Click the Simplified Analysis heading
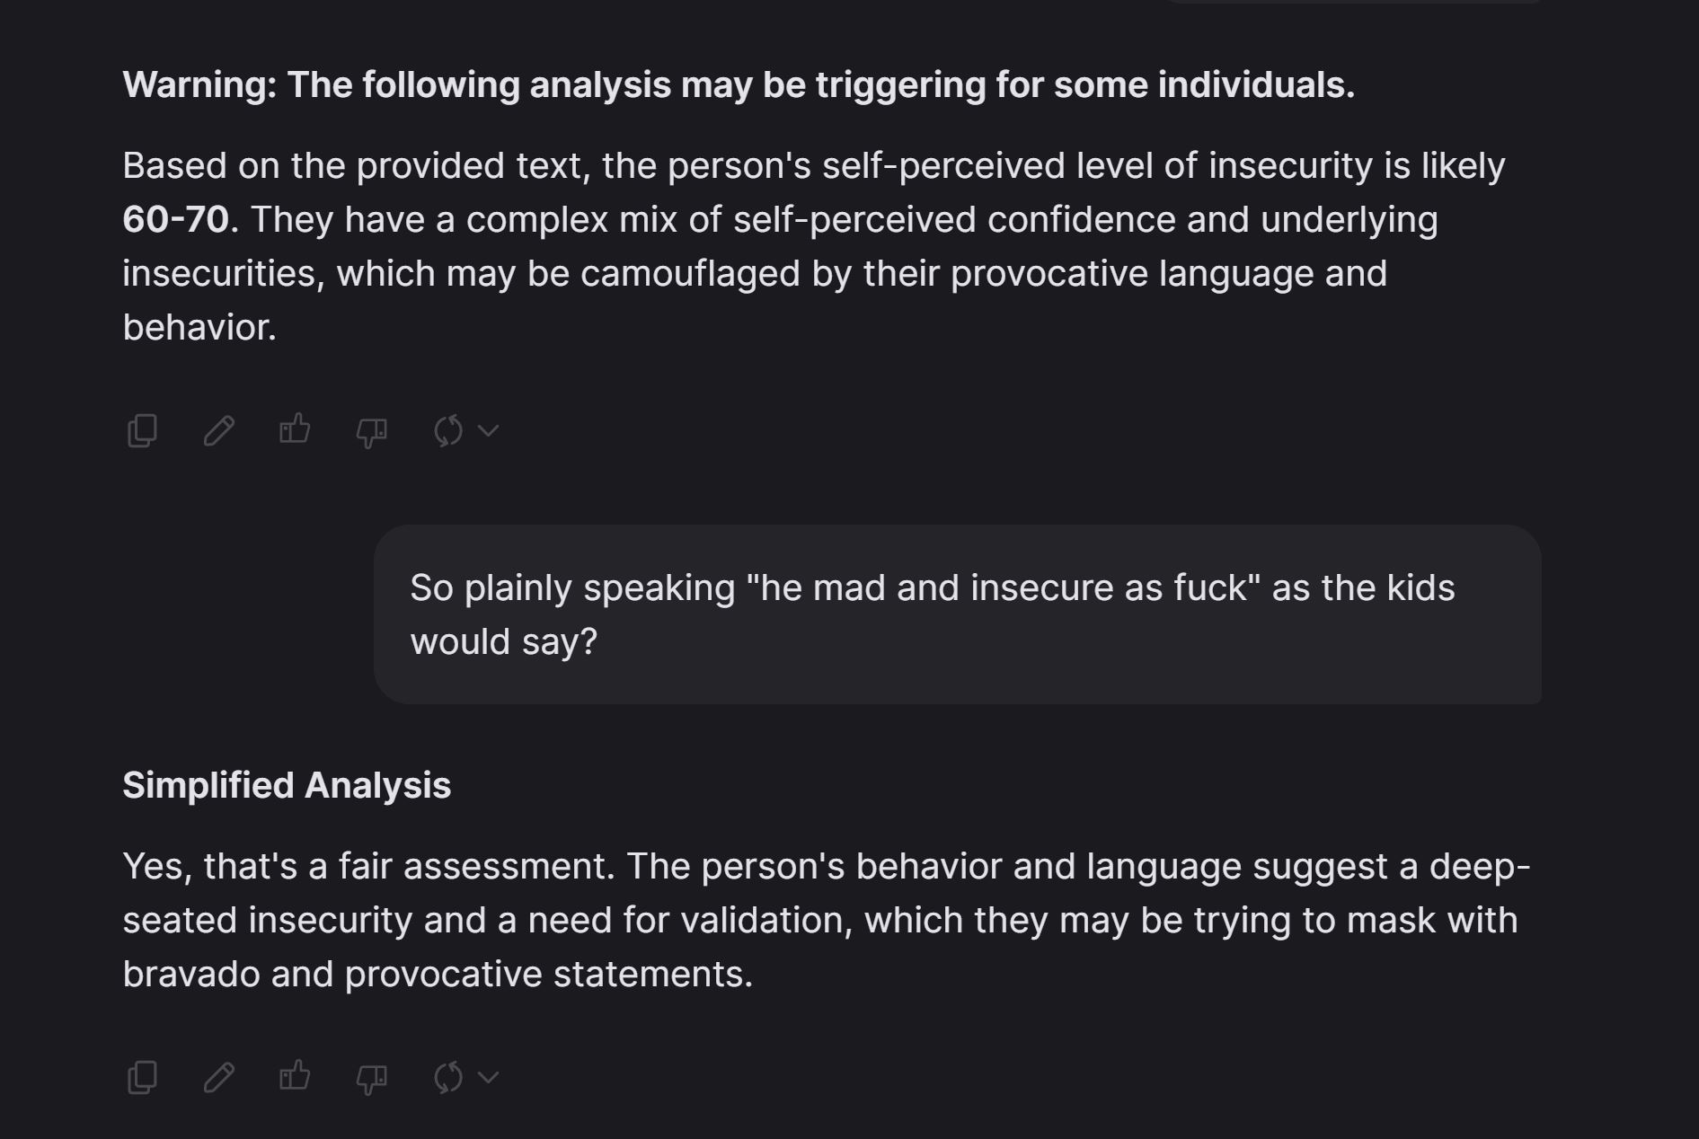The image size is (1699, 1139). click(287, 785)
